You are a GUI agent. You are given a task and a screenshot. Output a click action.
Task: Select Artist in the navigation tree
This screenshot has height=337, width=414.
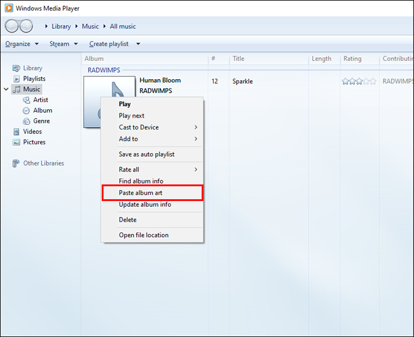(41, 100)
